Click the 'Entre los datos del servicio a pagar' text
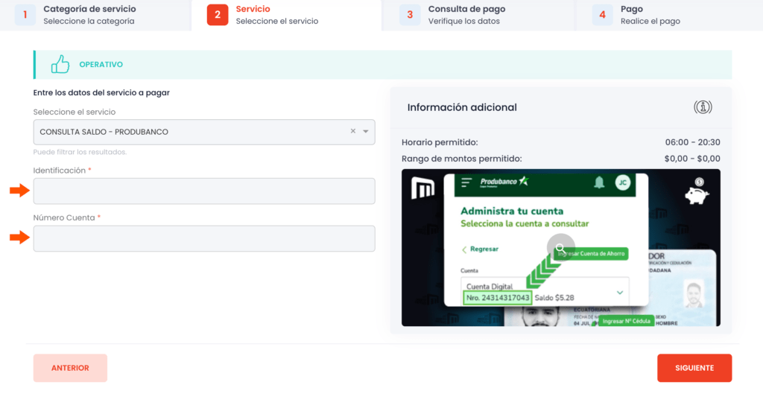This screenshot has height=408, width=763. tap(101, 92)
